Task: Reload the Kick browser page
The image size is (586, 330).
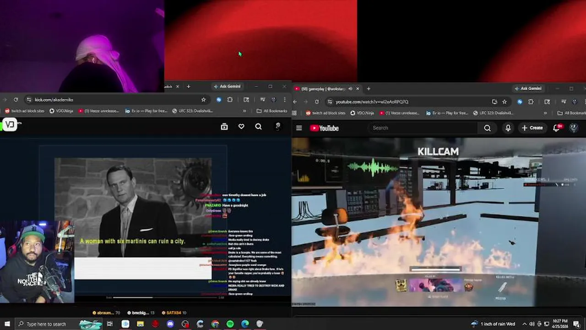Action: 16,99
